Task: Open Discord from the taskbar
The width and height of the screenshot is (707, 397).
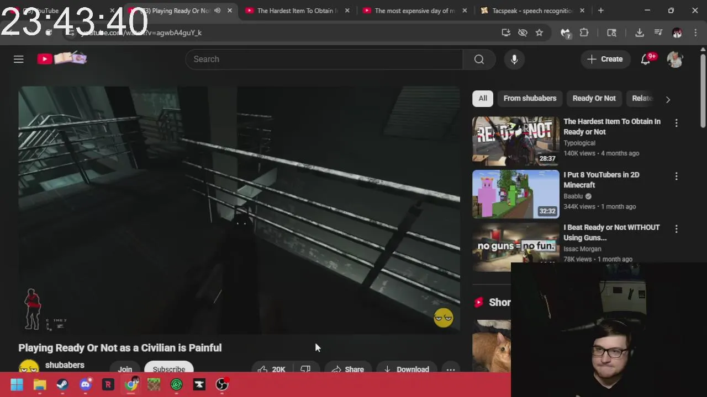Action: point(85,385)
